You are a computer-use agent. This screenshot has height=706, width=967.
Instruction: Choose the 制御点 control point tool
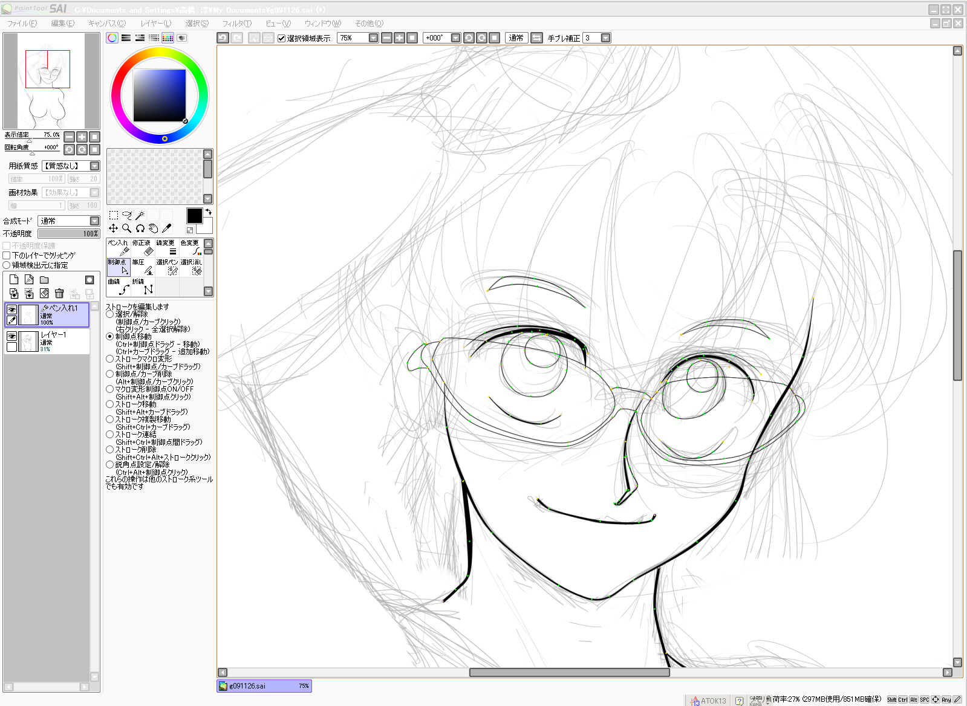click(119, 267)
